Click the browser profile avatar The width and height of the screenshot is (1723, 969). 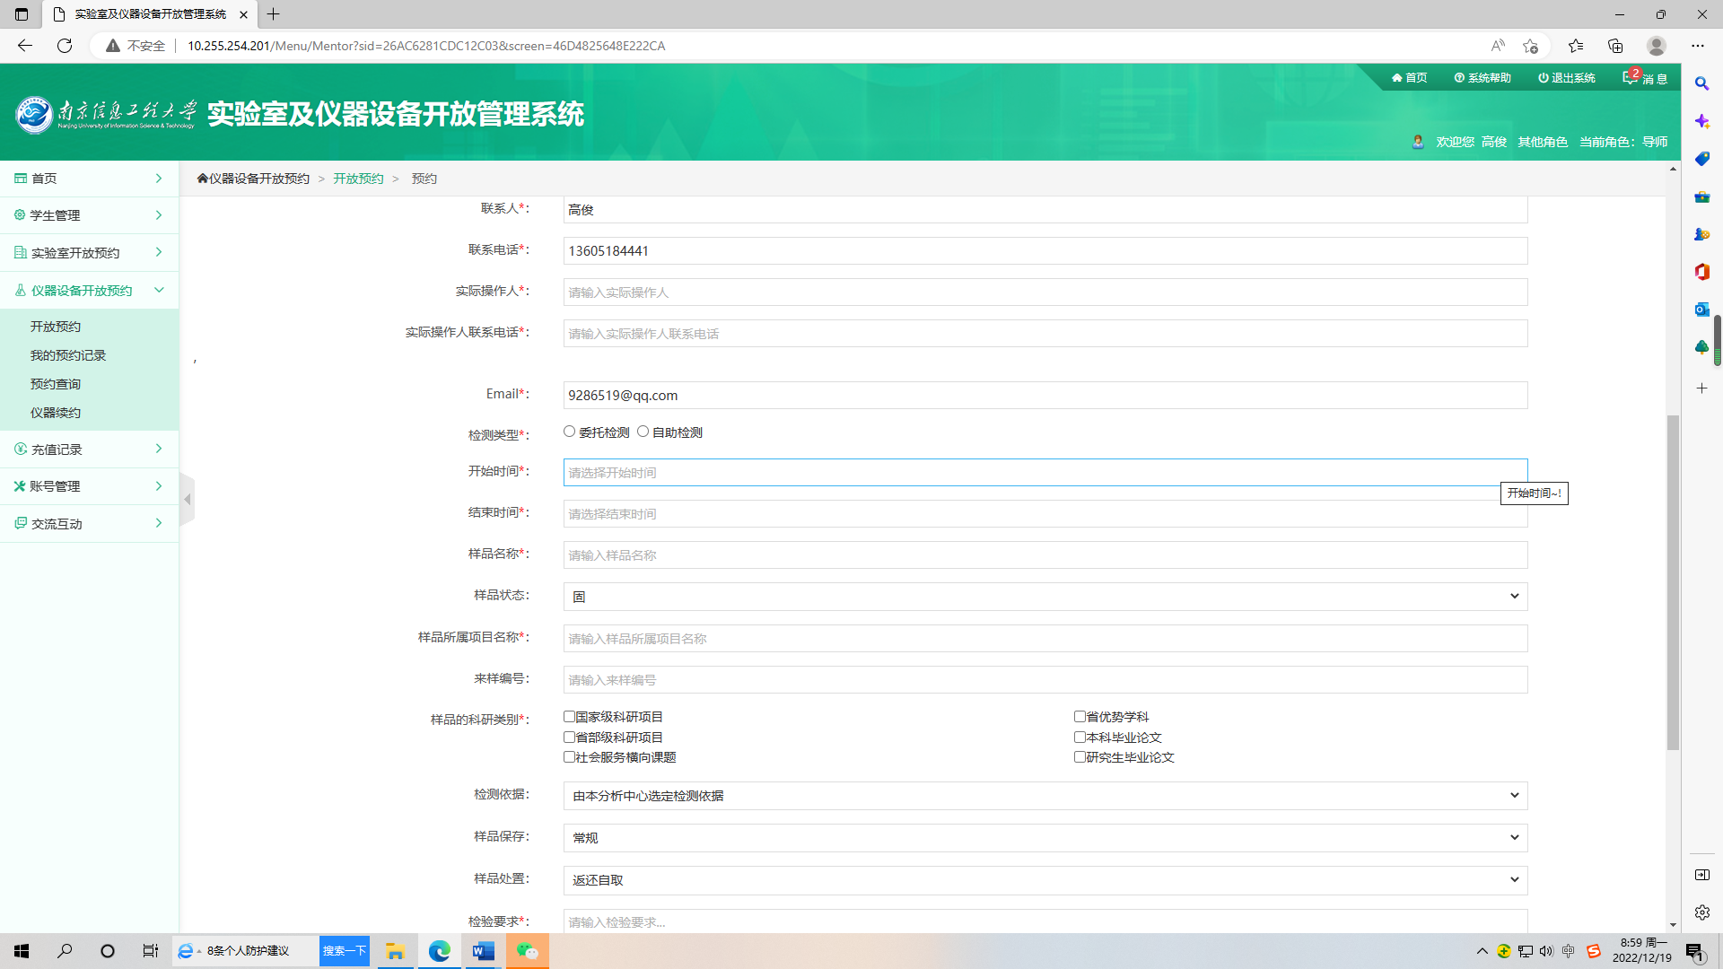pos(1657,46)
